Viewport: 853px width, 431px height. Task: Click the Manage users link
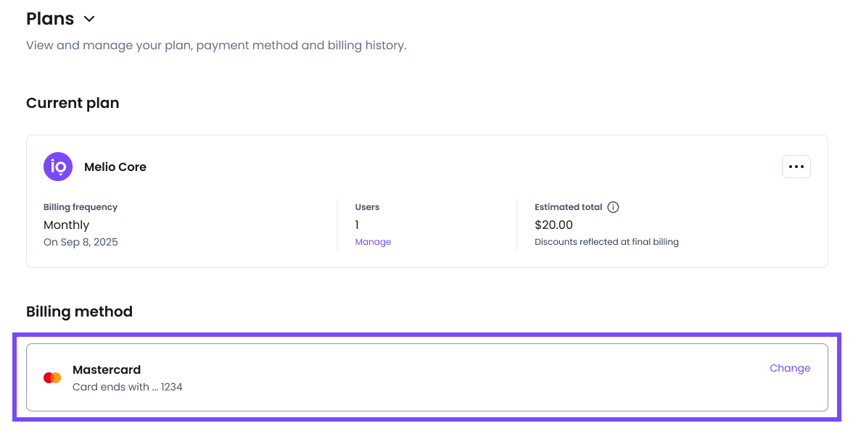tap(373, 242)
